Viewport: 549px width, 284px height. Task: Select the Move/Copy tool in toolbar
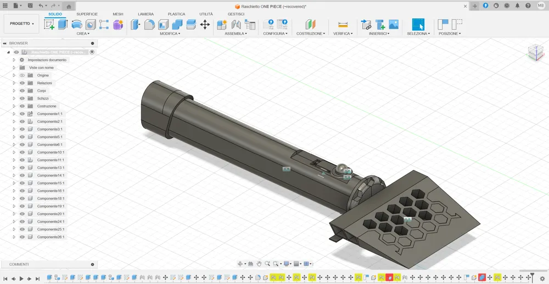point(205,25)
